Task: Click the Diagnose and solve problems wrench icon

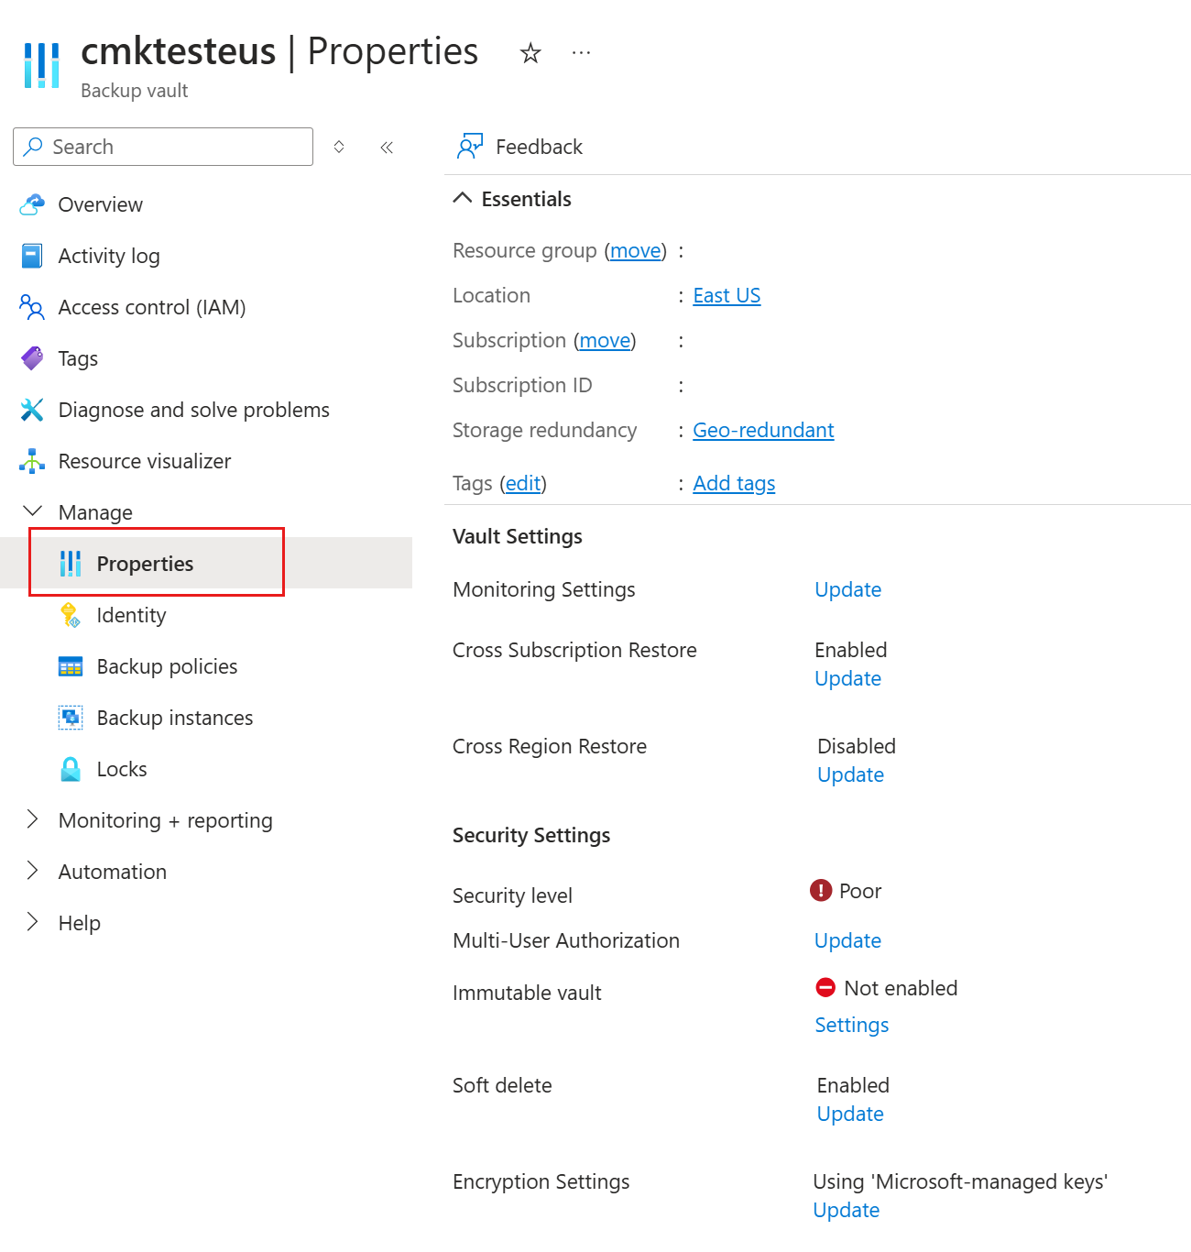Action: pos(32,410)
